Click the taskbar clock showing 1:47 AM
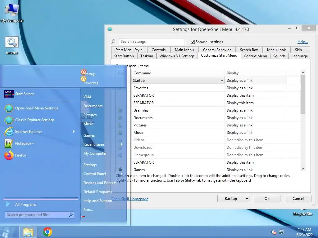The image size is (318, 238). (304, 232)
